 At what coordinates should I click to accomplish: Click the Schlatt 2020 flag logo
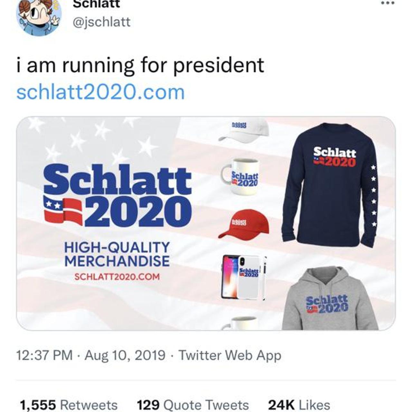63,209
